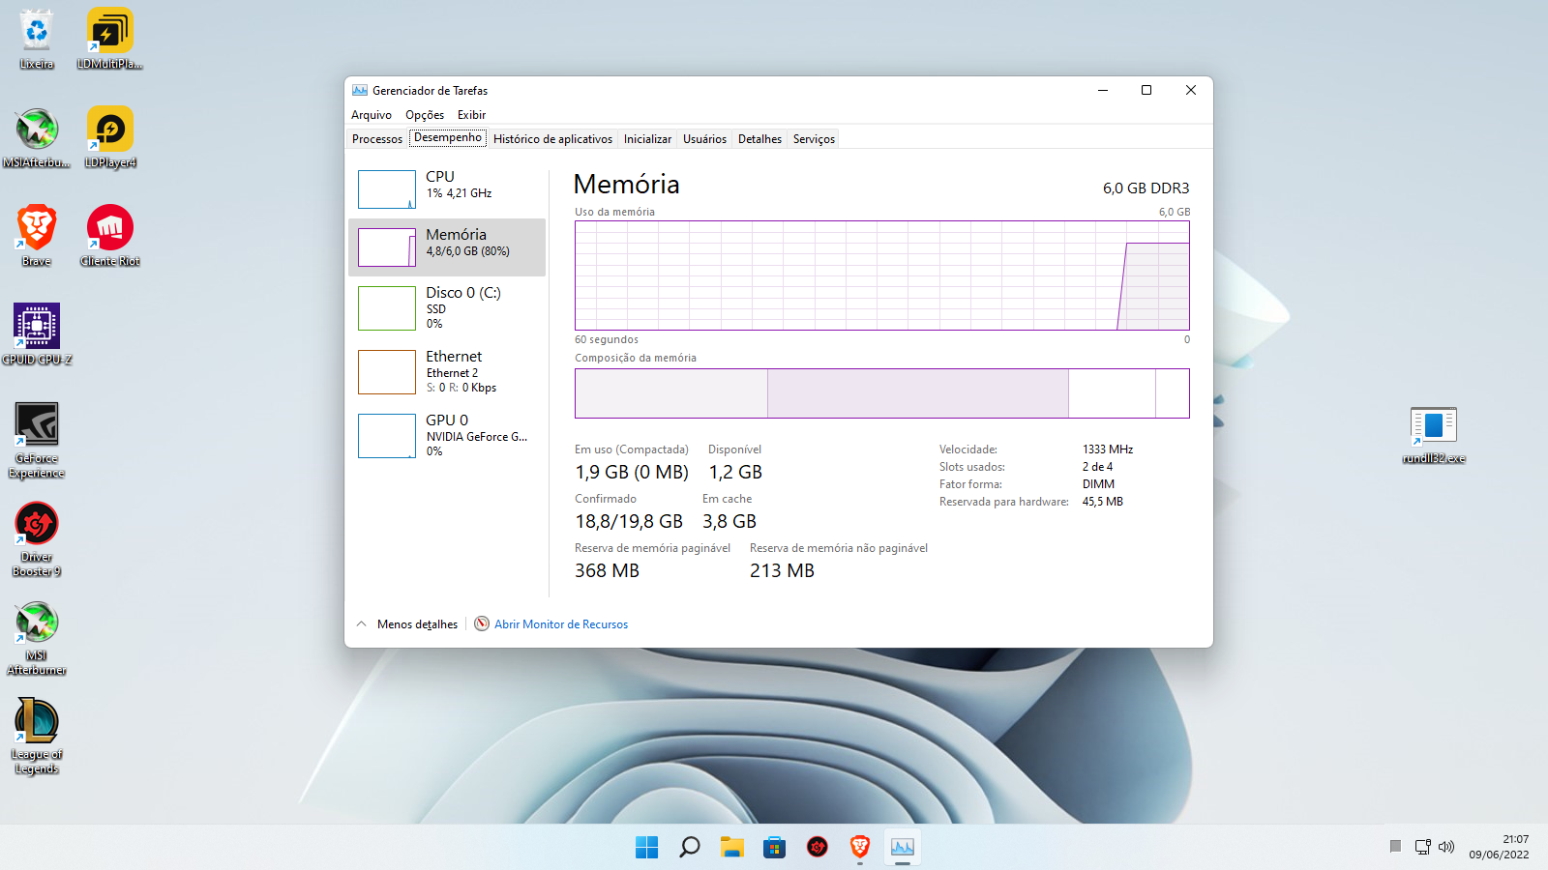This screenshot has width=1548, height=870.
Task: Select the Desempenho tab
Action: point(448,138)
